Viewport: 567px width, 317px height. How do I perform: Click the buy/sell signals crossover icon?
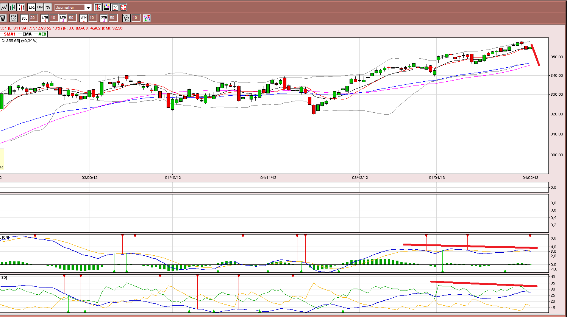click(147, 18)
